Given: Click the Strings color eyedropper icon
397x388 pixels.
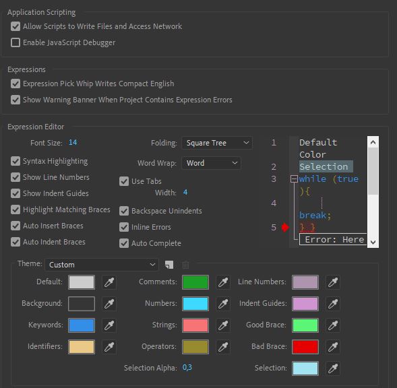Looking at the screenshot, I should pos(223,325).
